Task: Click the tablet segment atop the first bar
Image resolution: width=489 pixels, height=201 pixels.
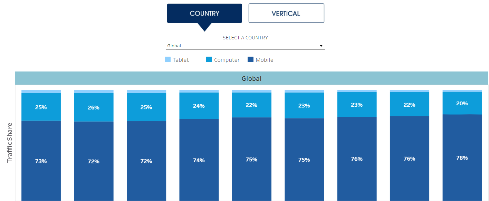Action: [41, 92]
